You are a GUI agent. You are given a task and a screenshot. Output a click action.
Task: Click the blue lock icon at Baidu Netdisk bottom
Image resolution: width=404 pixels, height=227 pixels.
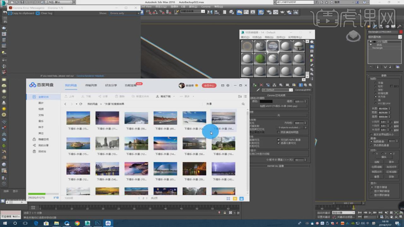pyautogui.click(x=242, y=199)
